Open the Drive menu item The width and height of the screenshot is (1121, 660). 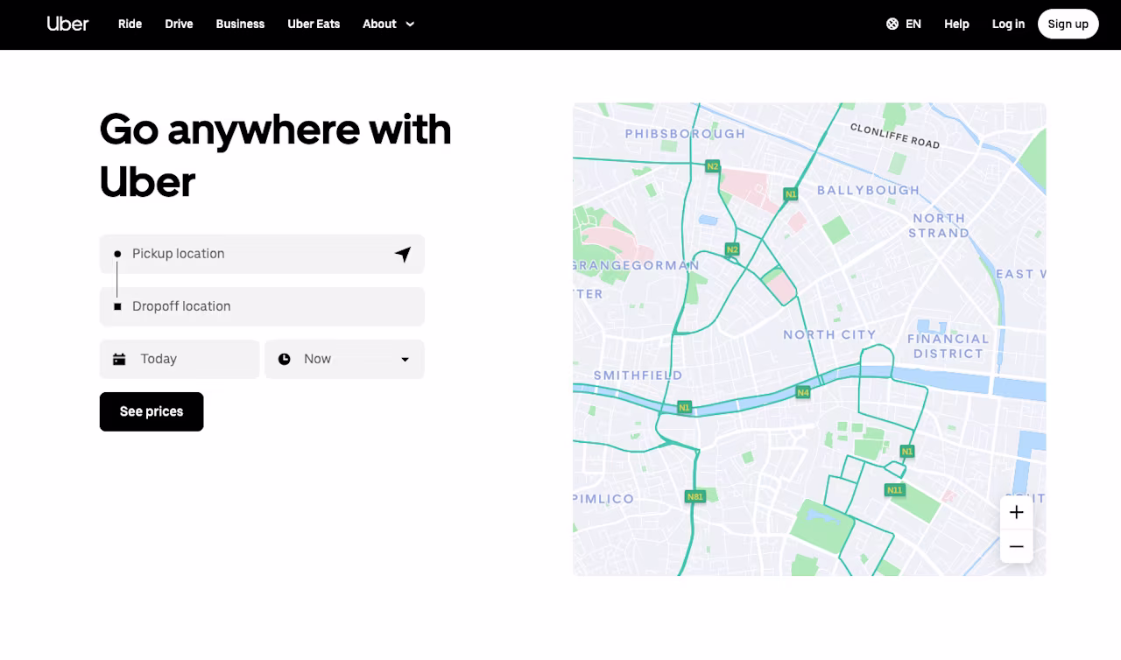coord(179,24)
